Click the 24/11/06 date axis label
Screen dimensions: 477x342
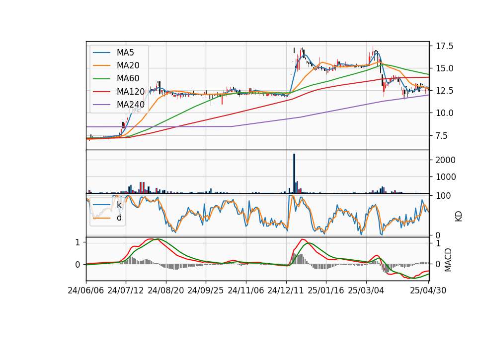(246, 290)
